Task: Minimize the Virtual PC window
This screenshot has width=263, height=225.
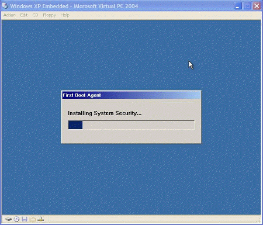Action: tap(238, 6)
